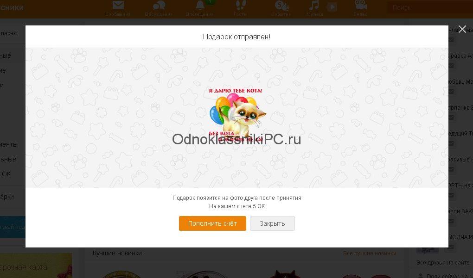Select the ОК item in left menu
The height and width of the screenshot is (278, 473).
6,174
